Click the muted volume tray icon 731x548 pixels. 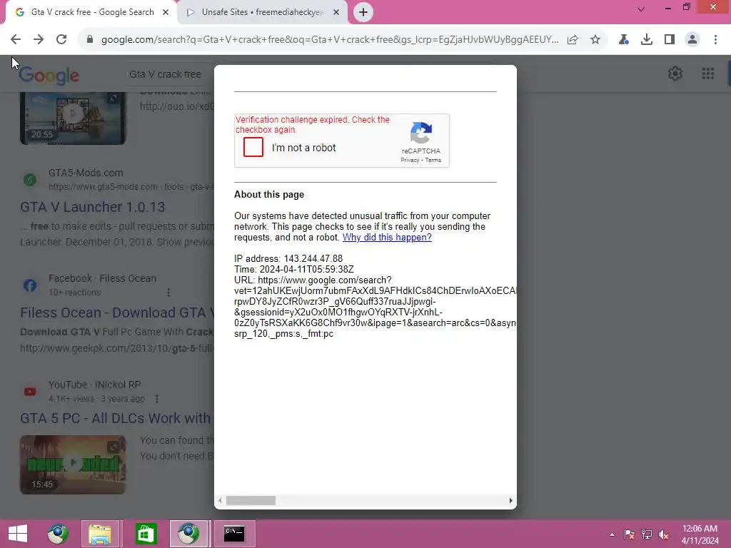pyautogui.click(x=663, y=534)
